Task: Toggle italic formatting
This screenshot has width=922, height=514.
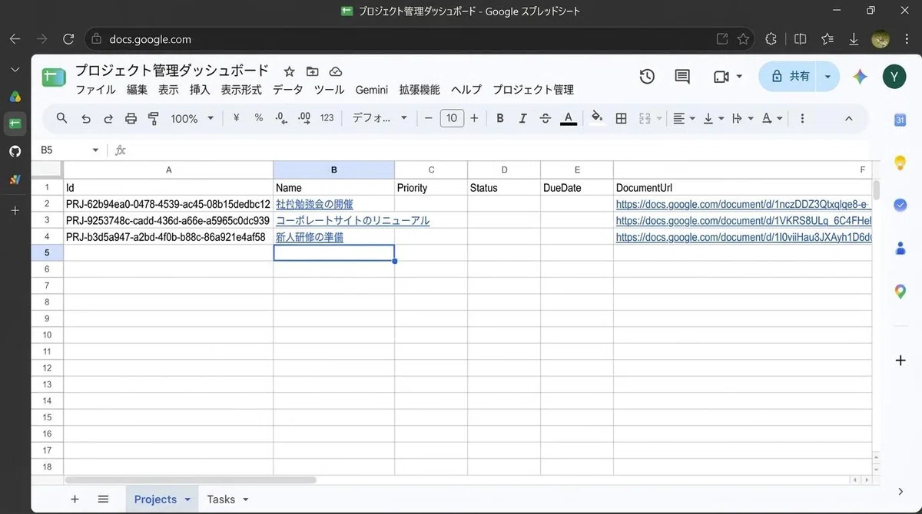Action: point(523,118)
